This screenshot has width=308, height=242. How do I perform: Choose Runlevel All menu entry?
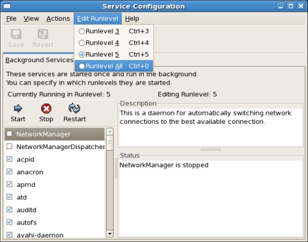tap(114, 66)
